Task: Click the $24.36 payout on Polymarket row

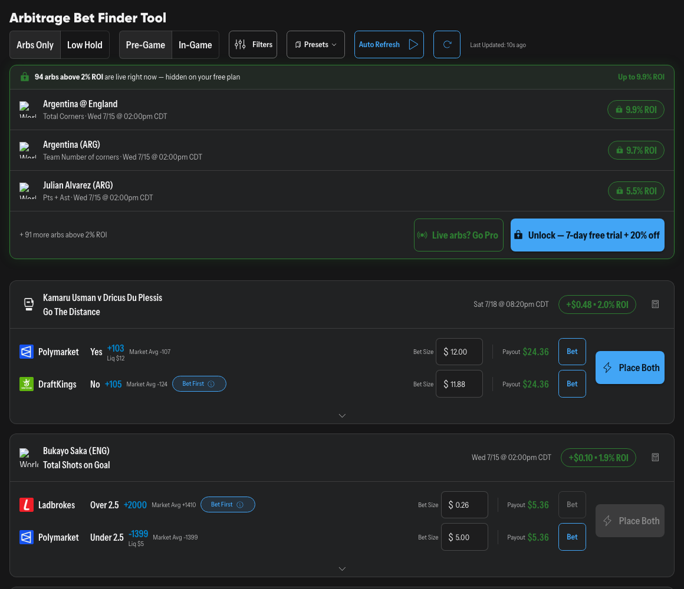Action: [535, 352]
